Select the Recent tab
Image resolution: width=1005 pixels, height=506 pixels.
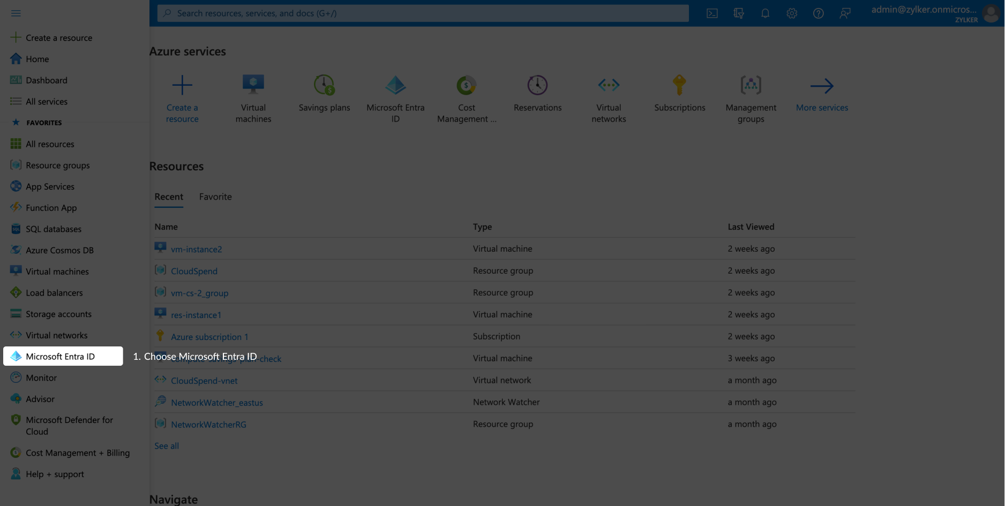pos(169,197)
